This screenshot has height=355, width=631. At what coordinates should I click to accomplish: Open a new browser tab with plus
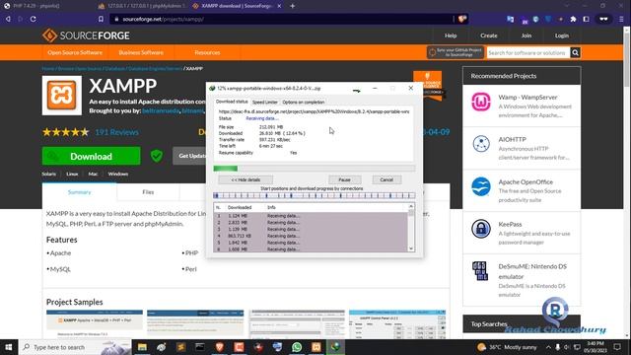293,6
